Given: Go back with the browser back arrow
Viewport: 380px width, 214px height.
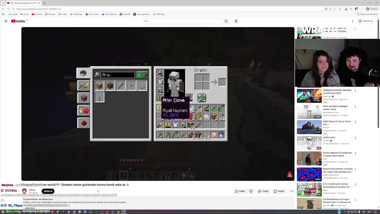Looking at the screenshot, I should click(x=3, y=9).
